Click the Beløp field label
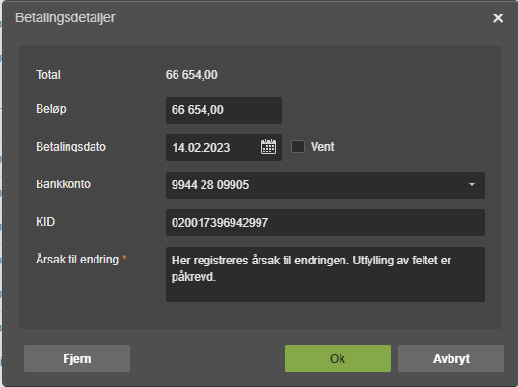Image resolution: width=518 pixels, height=387 pixels. [x=51, y=109]
